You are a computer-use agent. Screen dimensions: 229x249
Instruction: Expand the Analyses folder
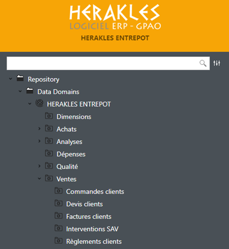(39, 141)
